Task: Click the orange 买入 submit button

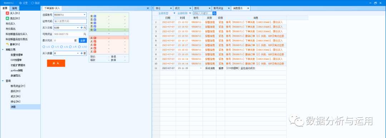Action: 56,63
